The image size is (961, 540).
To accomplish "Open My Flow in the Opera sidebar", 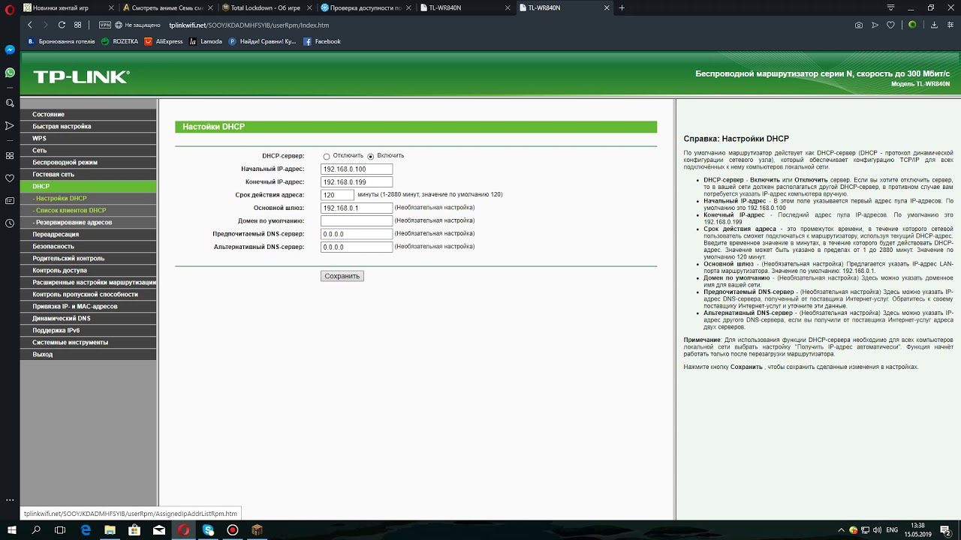I will 10,125.
